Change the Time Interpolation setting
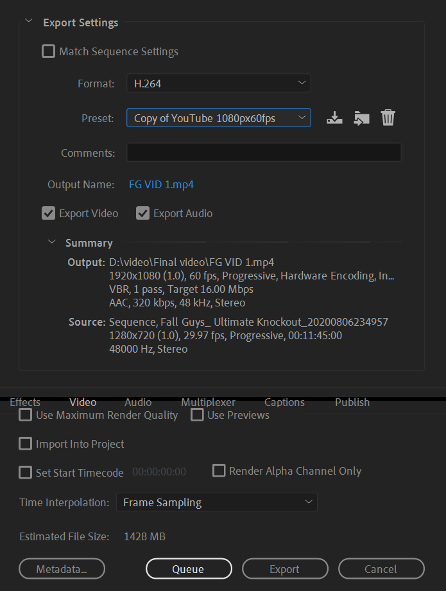446x591 pixels. [216, 502]
